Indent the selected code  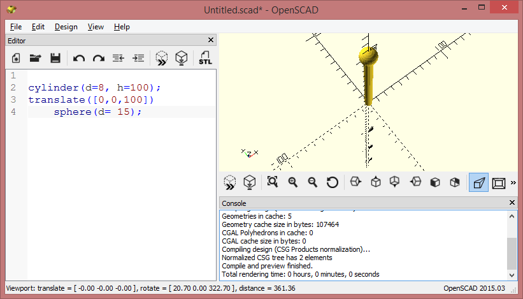click(138, 58)
